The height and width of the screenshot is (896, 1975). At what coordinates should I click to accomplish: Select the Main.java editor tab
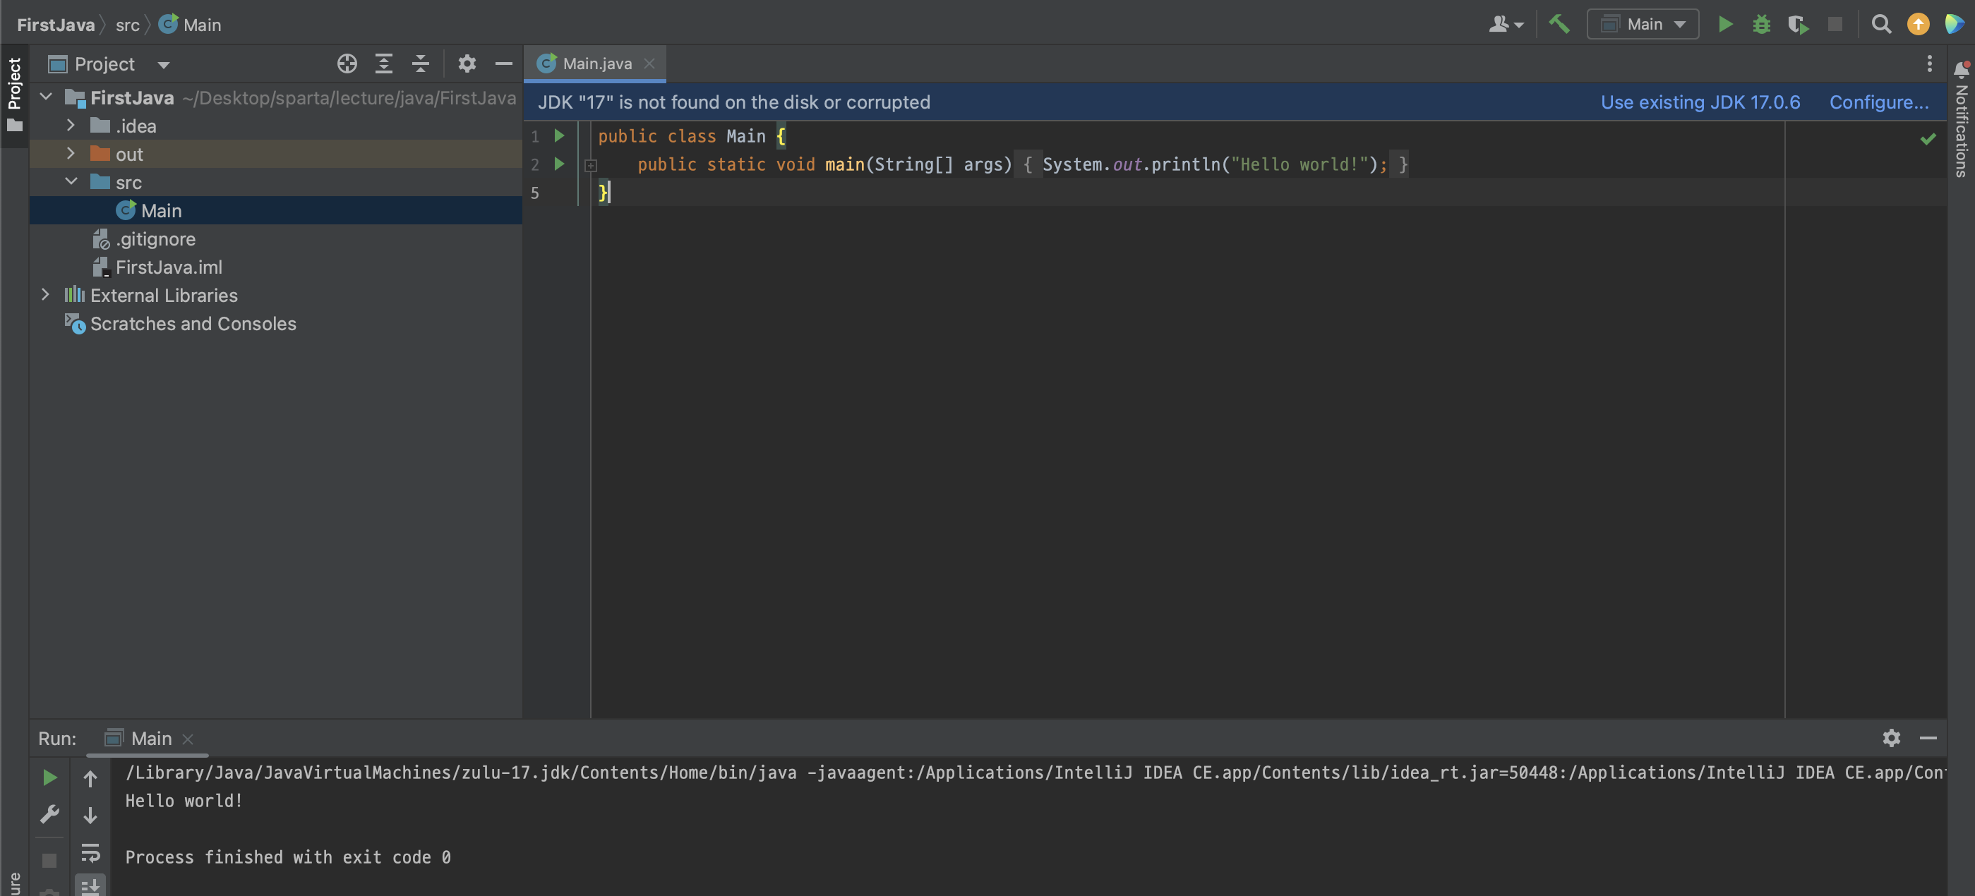[596, 63]
